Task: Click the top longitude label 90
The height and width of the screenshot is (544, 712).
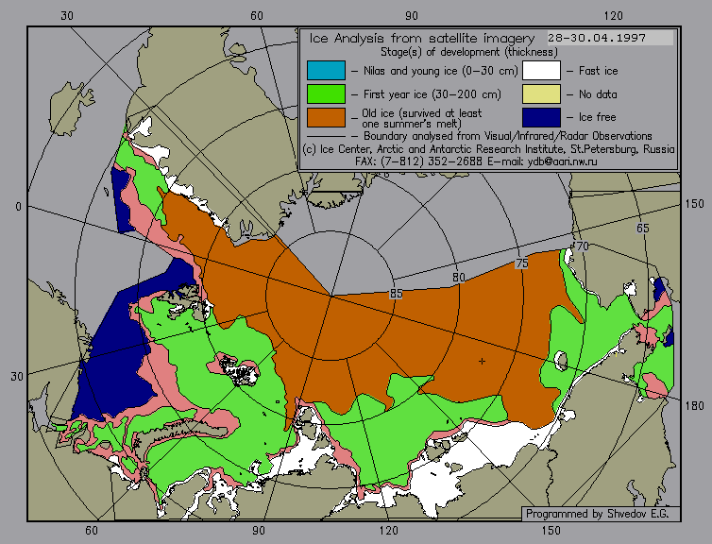Action: pos(412,16)
